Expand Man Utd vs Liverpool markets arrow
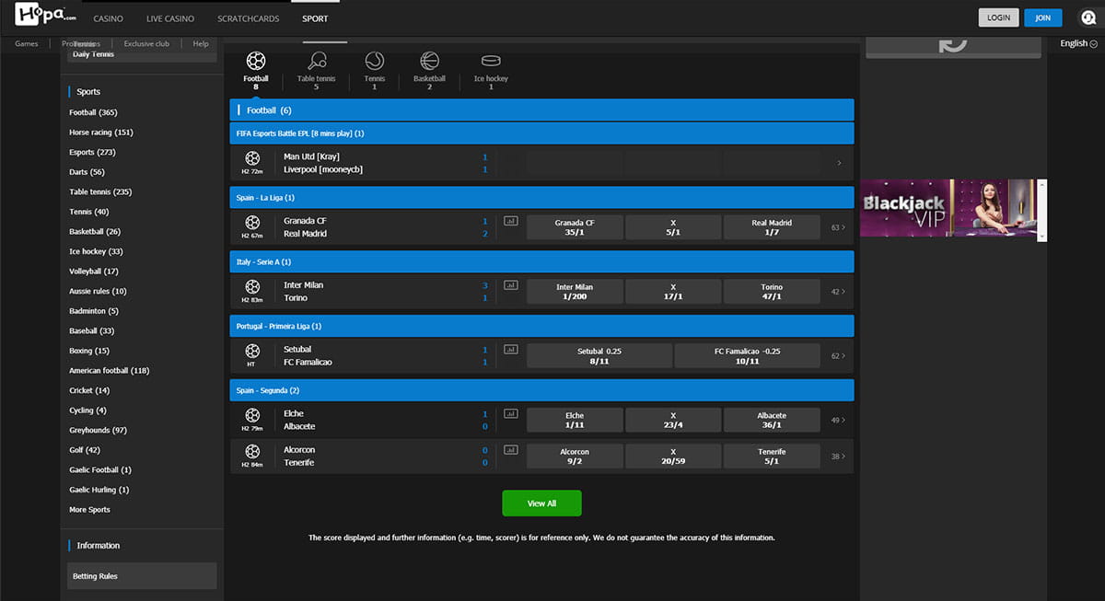Screen dimensions: 1105x601 tap(839, 163)
